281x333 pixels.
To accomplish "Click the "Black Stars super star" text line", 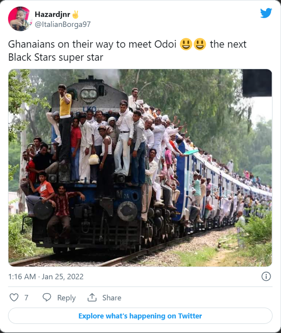I will pos(56,57).
